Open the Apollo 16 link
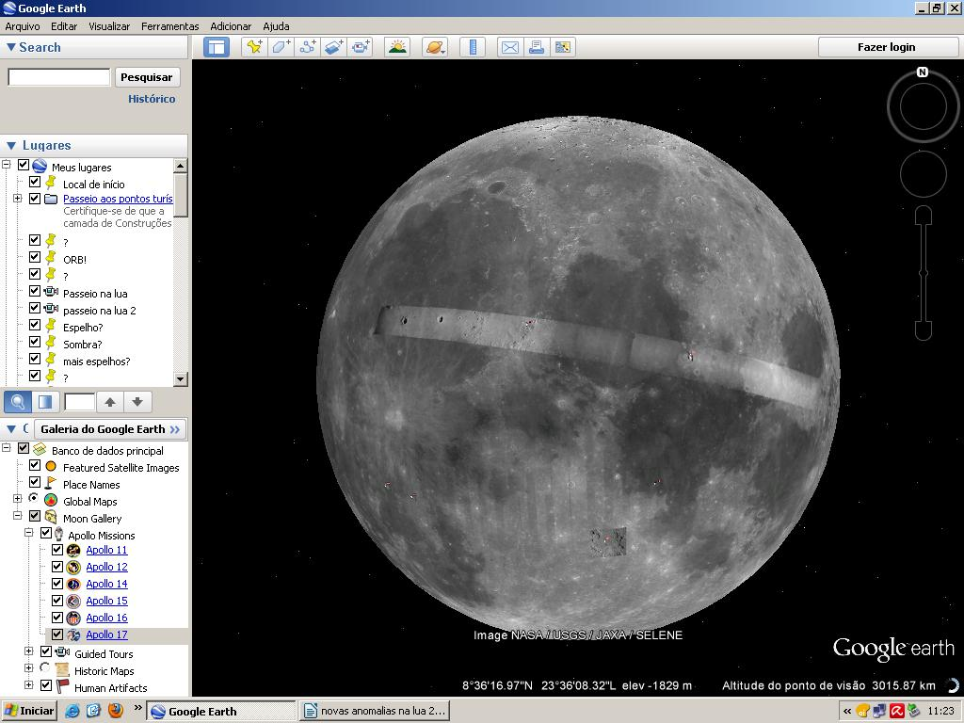 tap(107, 618)
